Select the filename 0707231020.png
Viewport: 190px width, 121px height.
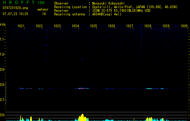tap(15, 8)
